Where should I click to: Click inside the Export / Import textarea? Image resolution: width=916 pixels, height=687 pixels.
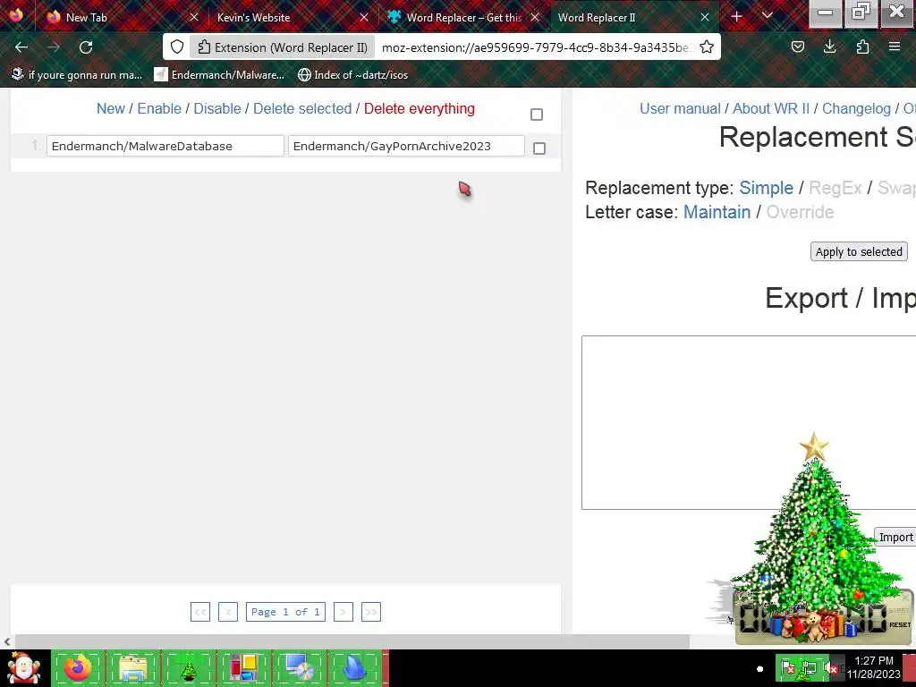click(x=749, y=422)
